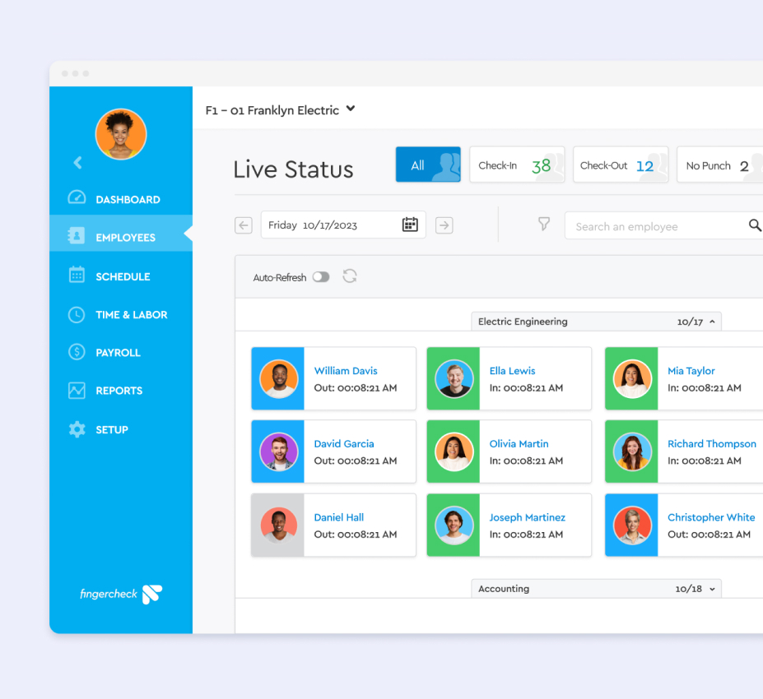Open the filter funnel control

pos(544,225)
